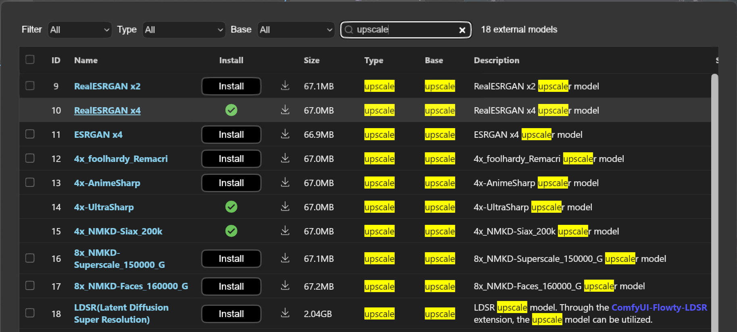The height and width of the screenshot is (332, 737).
Task: Sort by Size column header
Action: point(312,60)
